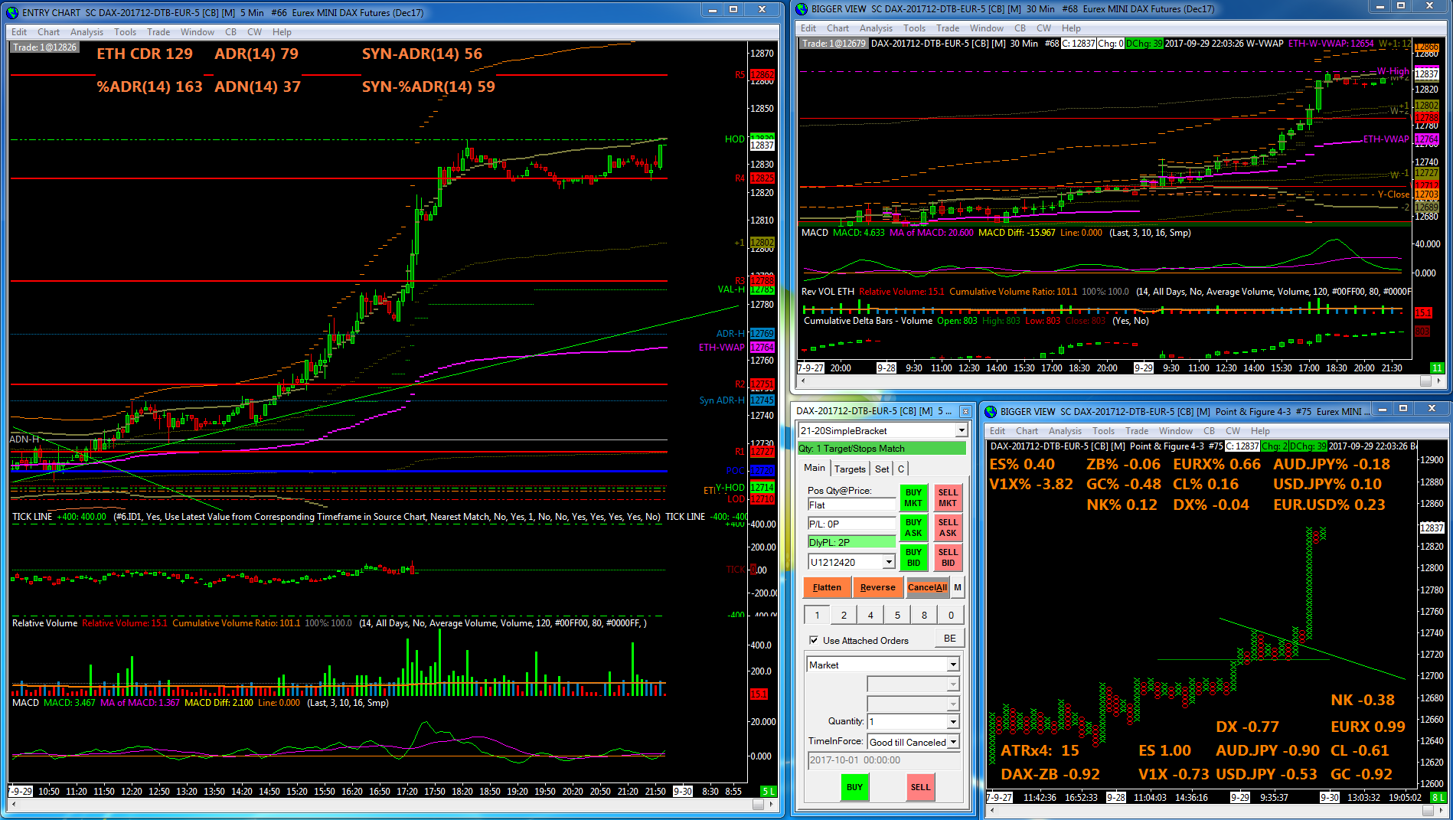Image resolution: width=1453 pixels, height=820 pixels.
Task: Click the globe icon of the Point & Figure window
Action: (991, 412)
